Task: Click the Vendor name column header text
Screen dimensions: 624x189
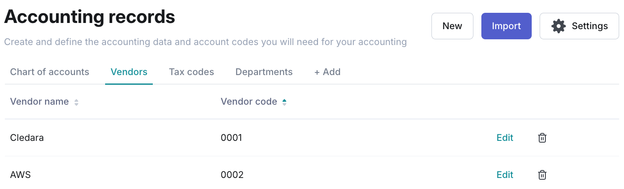Action: click(x=39, y=102)
